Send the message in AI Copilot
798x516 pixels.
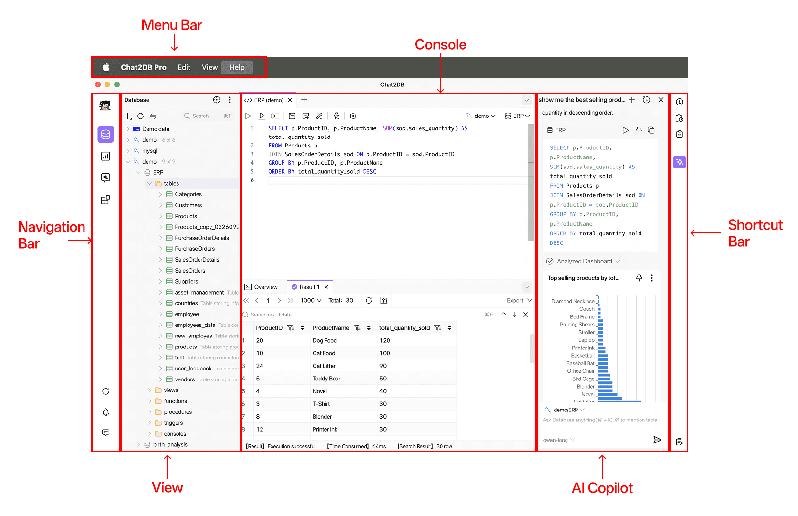coord(657,440)
